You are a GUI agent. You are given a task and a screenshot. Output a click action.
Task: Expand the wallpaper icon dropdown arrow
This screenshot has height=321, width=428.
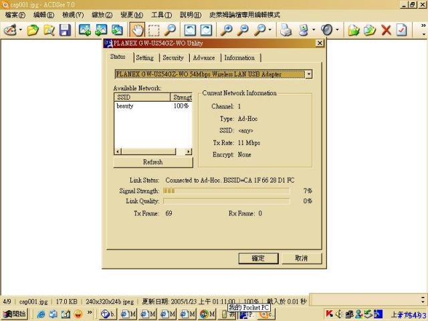[314, 29]
